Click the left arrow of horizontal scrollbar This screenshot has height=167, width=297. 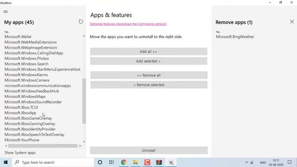pyautogui.click(x=6, y=146)
